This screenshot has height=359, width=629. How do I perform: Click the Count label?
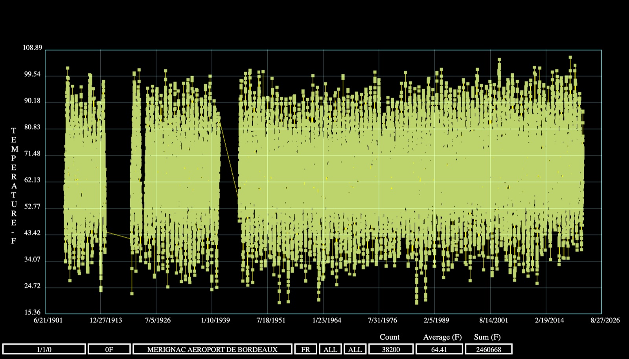click(x=390, y=337)
